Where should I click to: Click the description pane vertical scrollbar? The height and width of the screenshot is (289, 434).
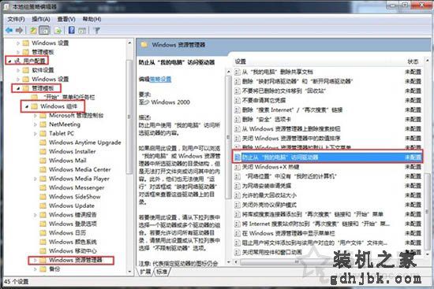[x=228, y=137]
